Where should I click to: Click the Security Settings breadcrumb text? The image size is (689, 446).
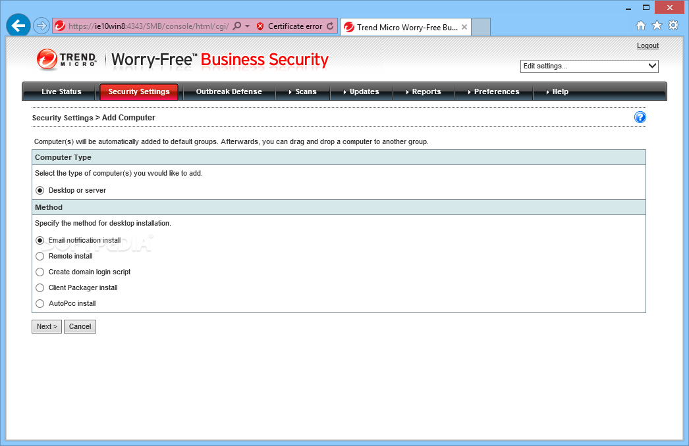coord(63,118)
